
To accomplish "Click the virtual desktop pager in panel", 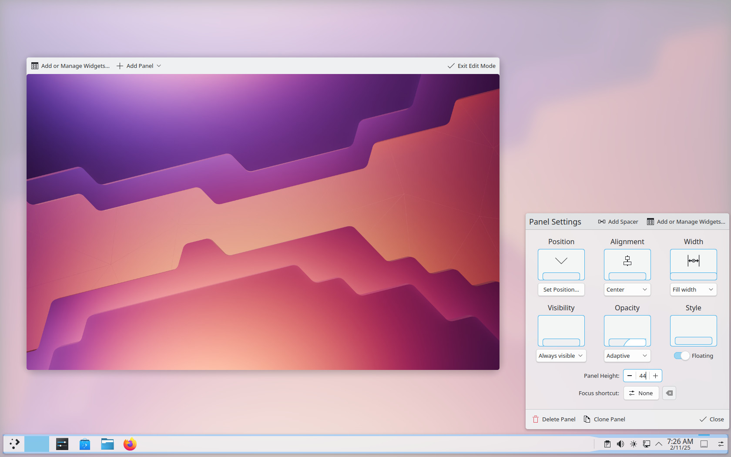I will [37, 444].
